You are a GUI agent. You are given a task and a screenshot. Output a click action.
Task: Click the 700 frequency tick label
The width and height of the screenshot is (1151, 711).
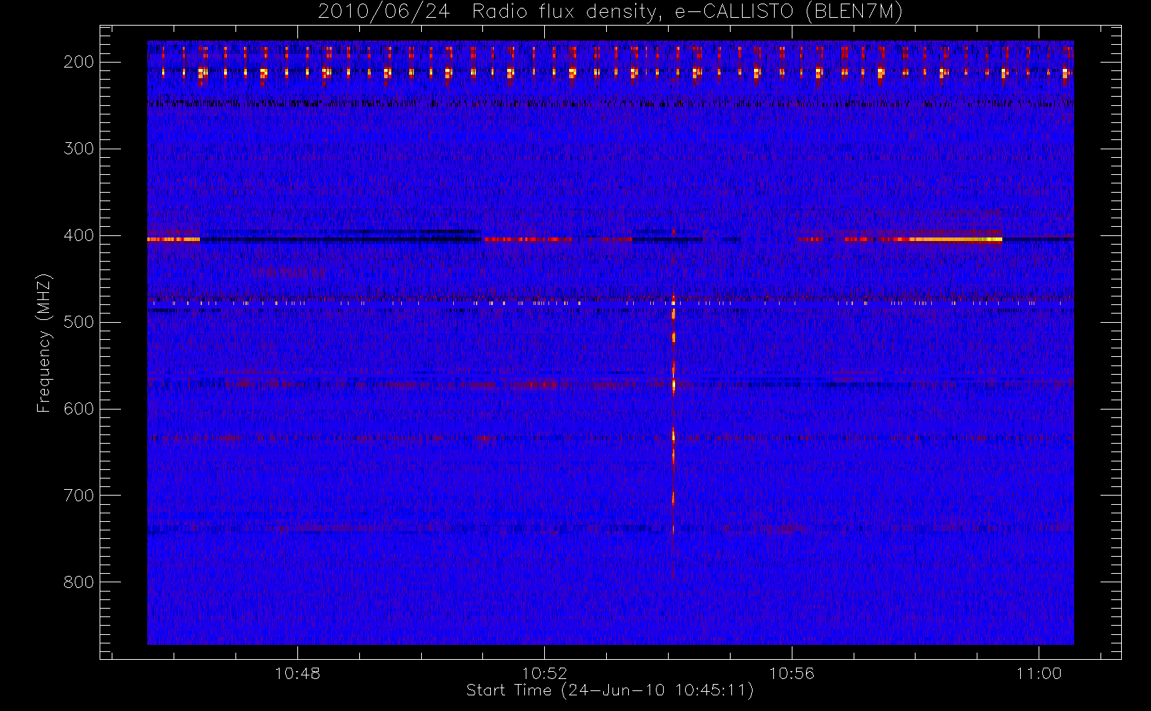pyautogui.click(x=79, y=496)
